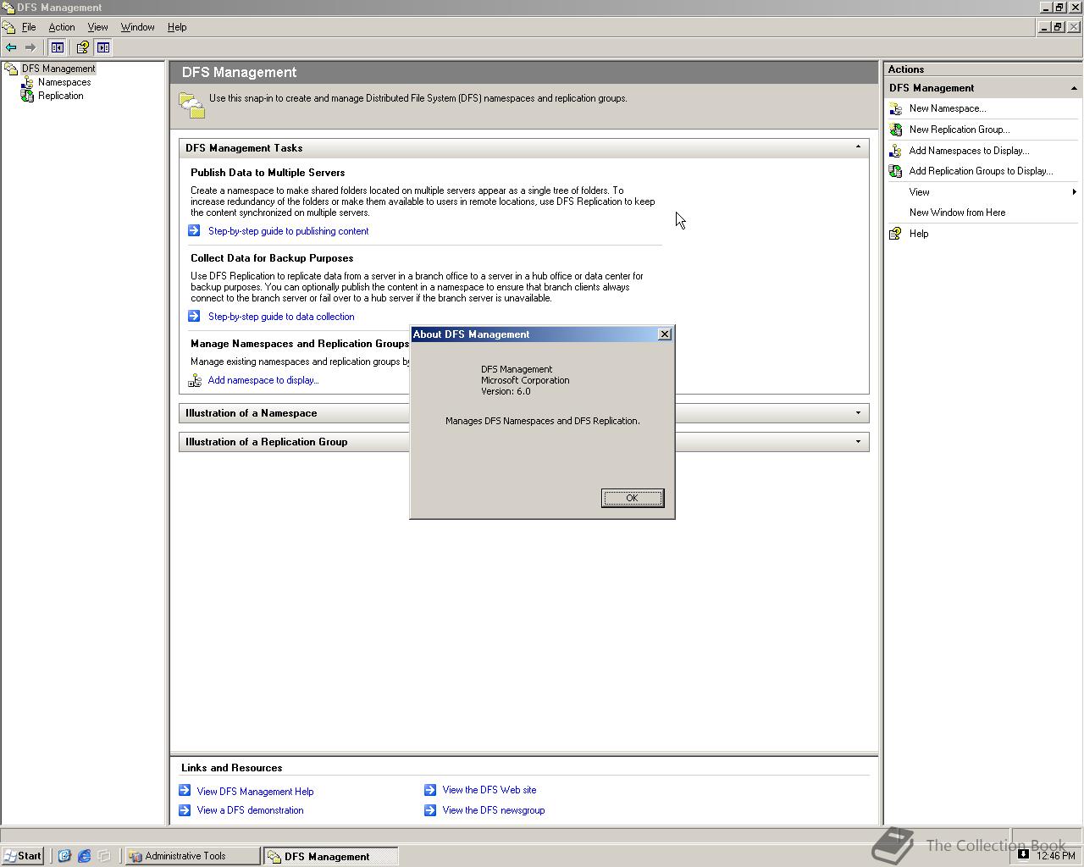Collapse the DFS Management Tasks section
Viewport: 1084px width, 867px height.
tap(858, 147)
